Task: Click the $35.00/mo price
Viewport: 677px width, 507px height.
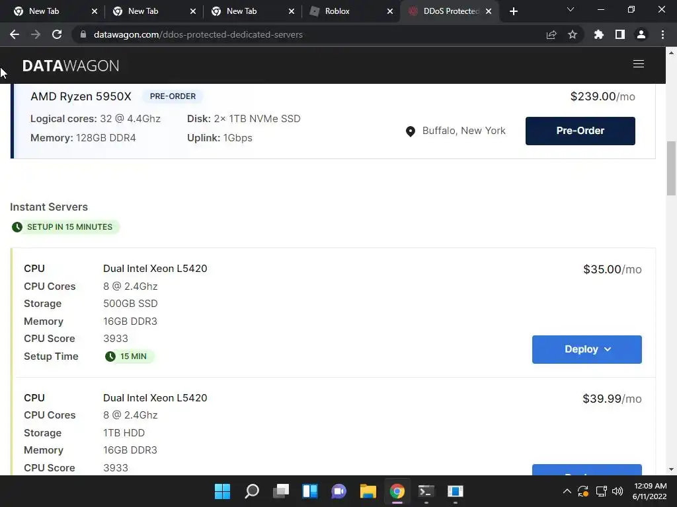Action: click(x=612, y=269)
